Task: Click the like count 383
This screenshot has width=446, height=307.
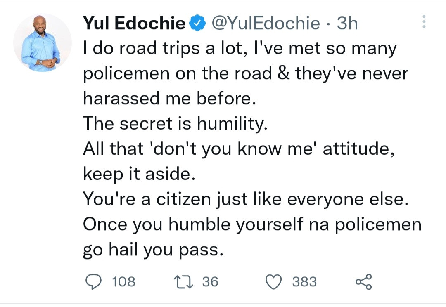Action: [304, 282]
